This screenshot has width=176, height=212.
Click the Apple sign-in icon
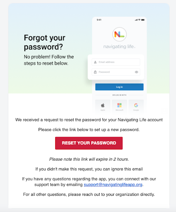(x=103, y=106)
